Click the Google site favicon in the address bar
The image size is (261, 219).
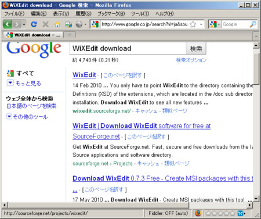point(95,24)
